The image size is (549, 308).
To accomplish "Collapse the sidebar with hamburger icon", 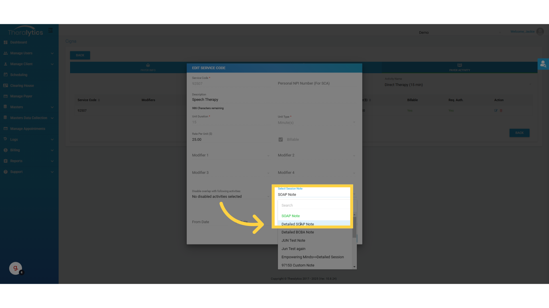I will (51, 30).
